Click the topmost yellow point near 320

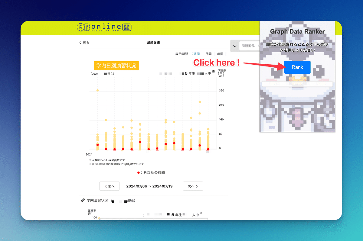click(x=97, y=90)
